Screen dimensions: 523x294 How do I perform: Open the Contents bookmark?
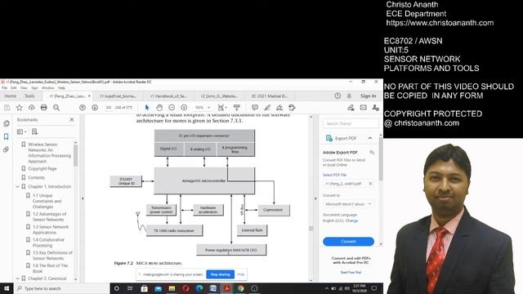point(36,178)
